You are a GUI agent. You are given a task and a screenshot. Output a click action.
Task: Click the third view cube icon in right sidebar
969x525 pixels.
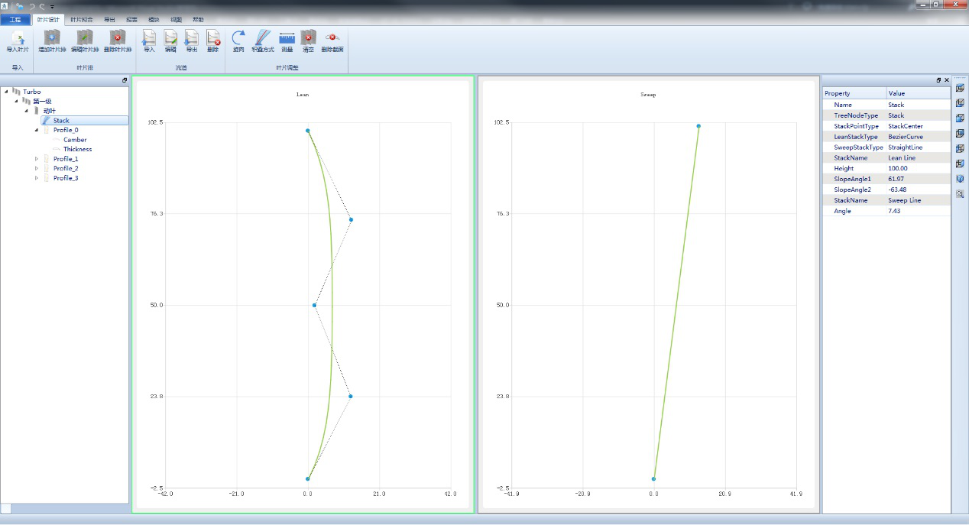tap(960, 118)
